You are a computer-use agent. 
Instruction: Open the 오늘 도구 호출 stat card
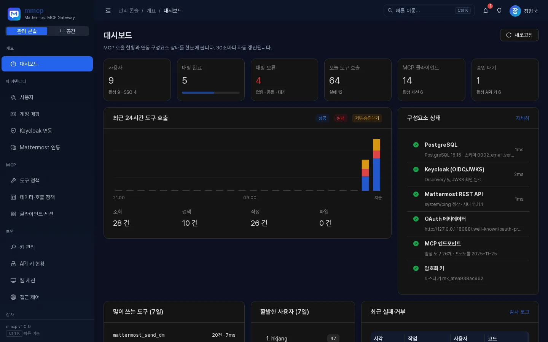[358, 80]
